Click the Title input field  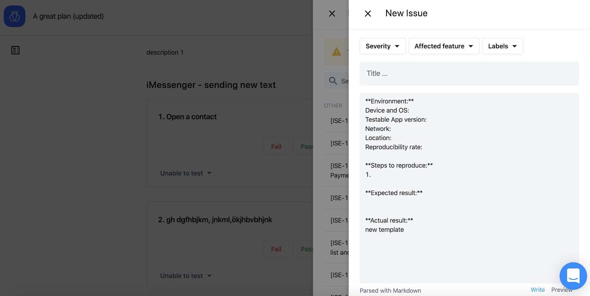[x=469, y=73]
